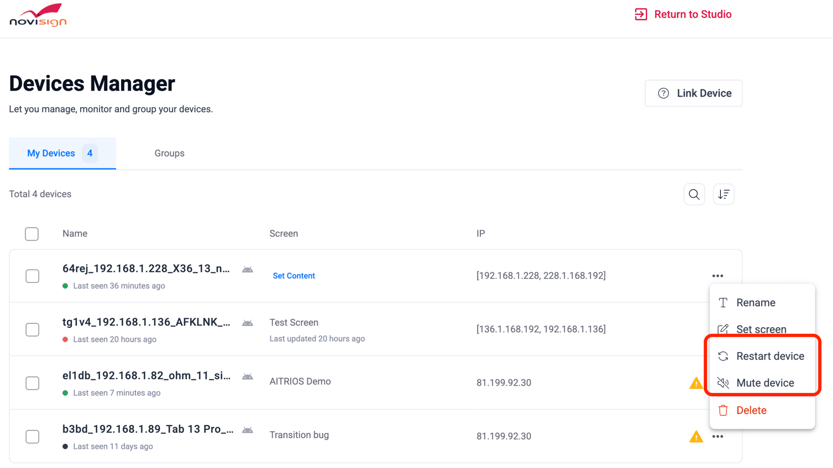
Task: Click Android icon beside tg1v4 device
Action: [248, 323]
